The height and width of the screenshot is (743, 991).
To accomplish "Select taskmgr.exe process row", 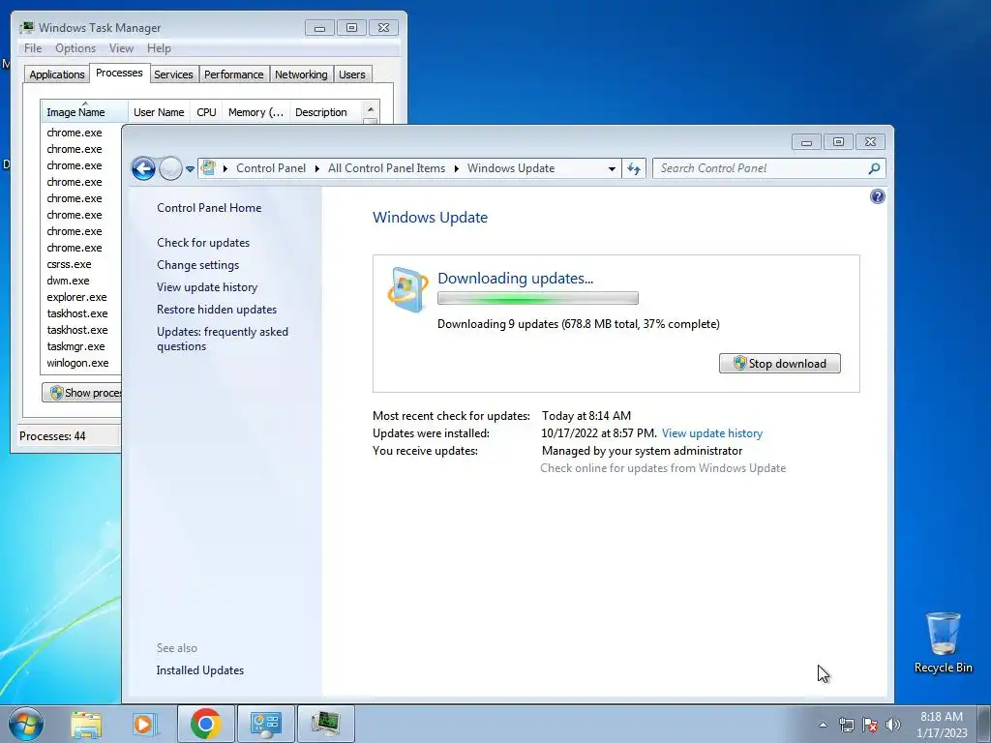I will (x=82, y=346).
